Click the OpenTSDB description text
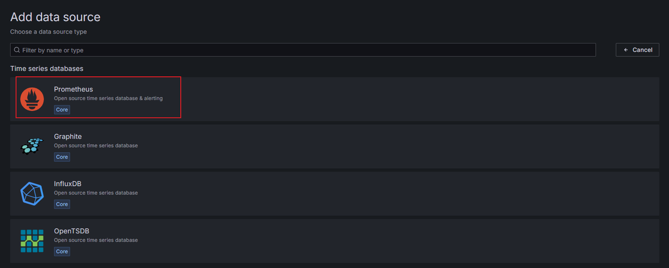Image resolution: width=669 pixels, height=268 pixels. [x=96, y=240]
